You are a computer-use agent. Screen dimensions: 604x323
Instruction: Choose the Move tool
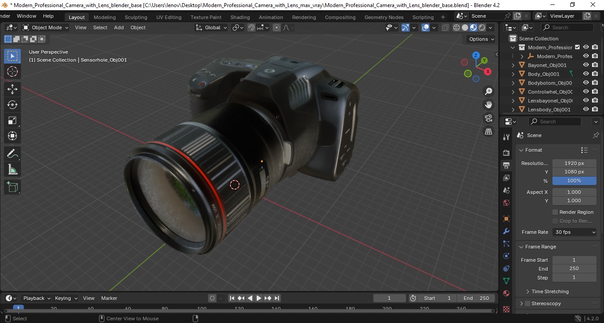click(12, 89)
